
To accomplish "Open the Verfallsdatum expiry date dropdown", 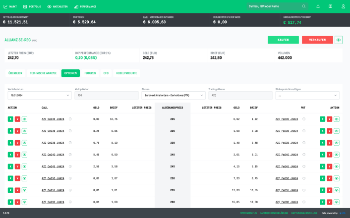I will point(39,95).
